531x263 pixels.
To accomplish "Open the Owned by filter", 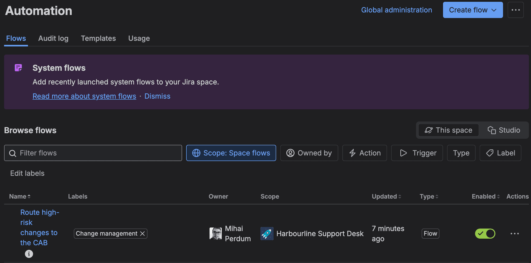I will [309, 153].
